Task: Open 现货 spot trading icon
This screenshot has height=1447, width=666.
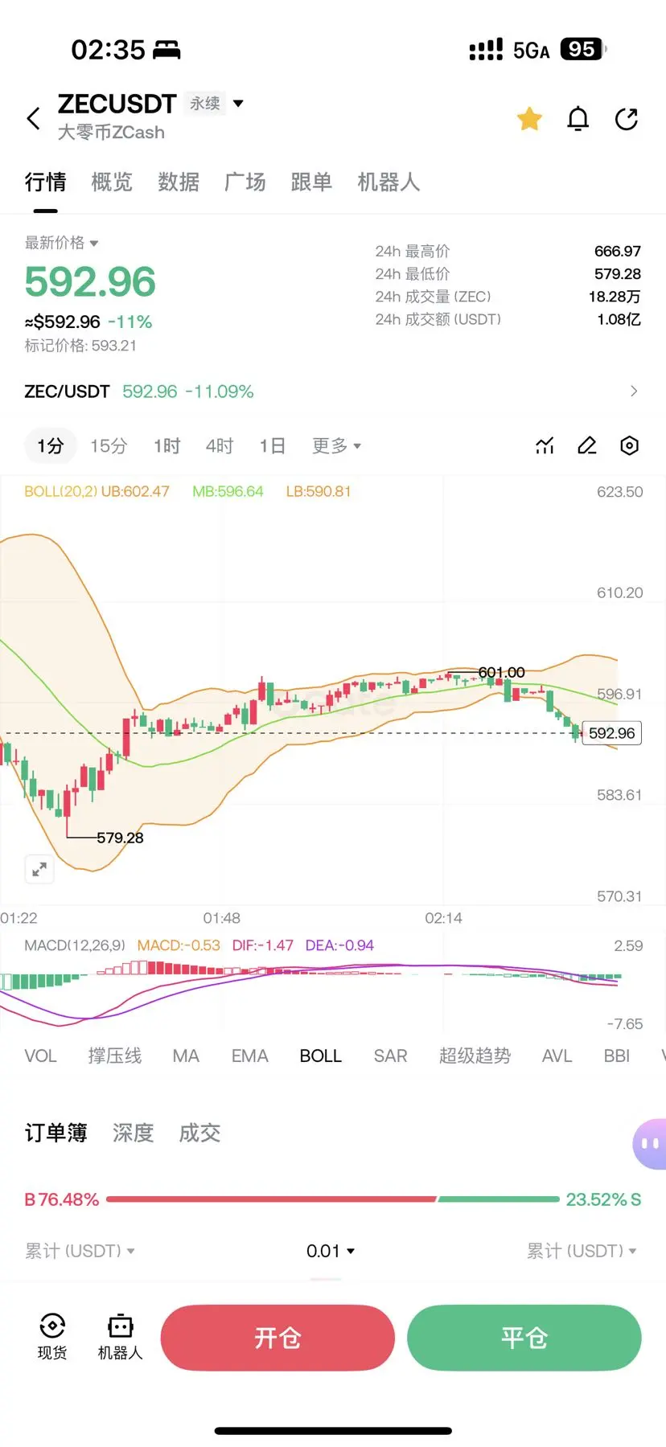Action: pos(52,1337)
